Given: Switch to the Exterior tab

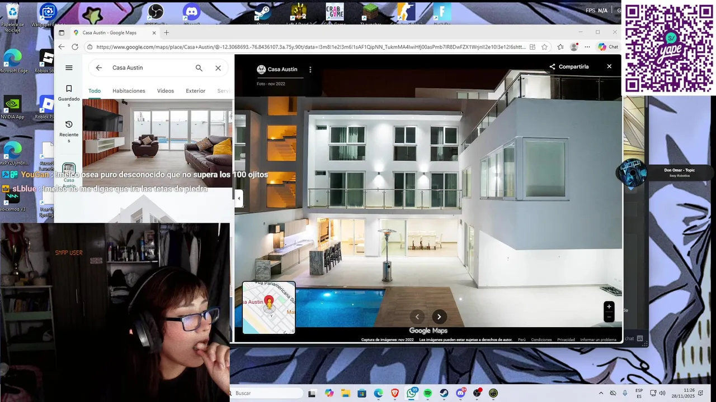Looking at the screenshot, I should (x=196, y=90).
